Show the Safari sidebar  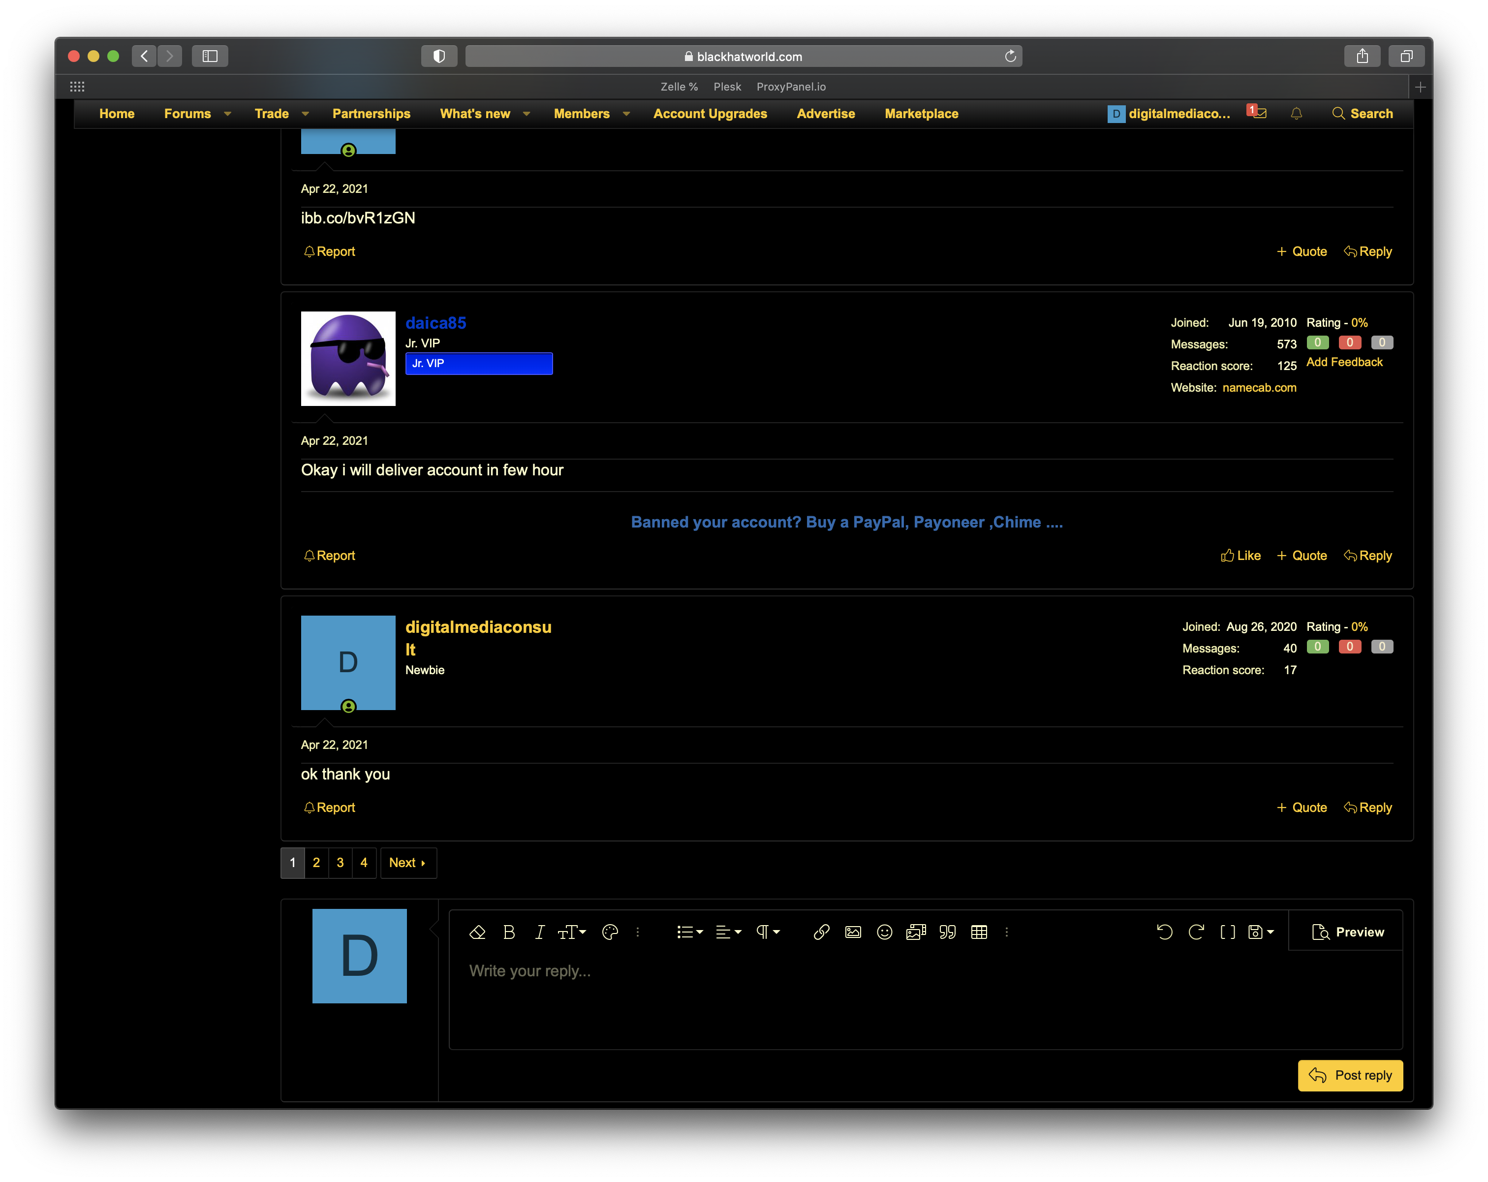click(210, 56)
